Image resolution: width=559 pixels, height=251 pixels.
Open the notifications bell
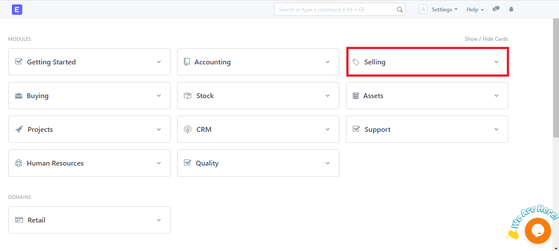tap(511, 9)
